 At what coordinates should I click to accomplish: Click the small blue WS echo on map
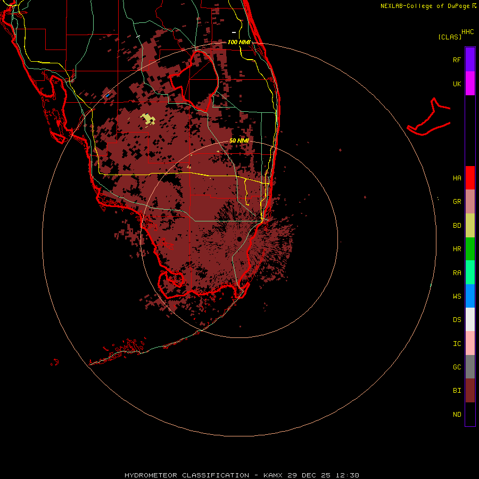pyautogui.click(x=108, y=96)
